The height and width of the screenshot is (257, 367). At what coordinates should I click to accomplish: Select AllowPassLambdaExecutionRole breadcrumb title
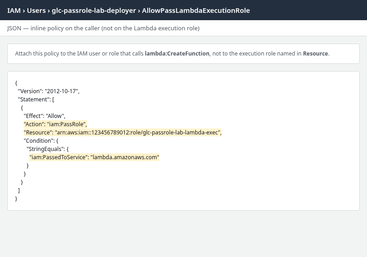pos(196,11)
